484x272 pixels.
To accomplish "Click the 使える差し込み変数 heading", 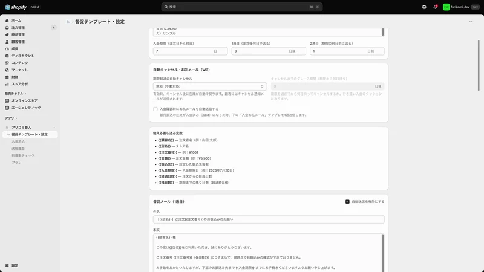I will [168, 133].
